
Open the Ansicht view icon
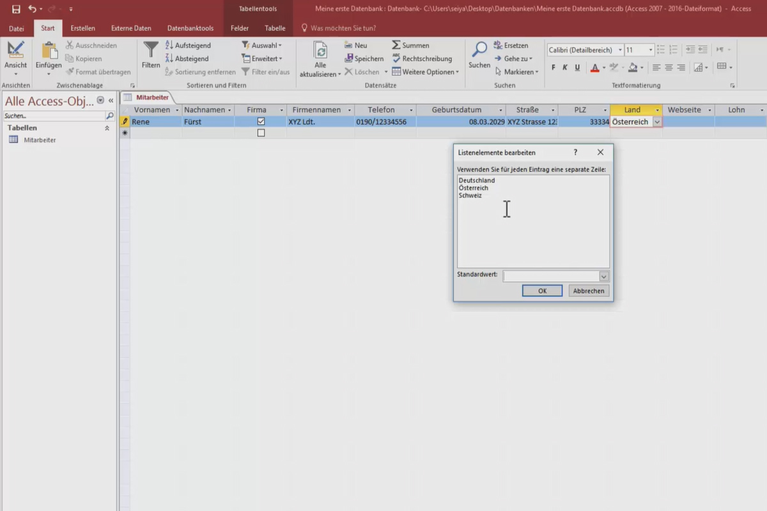[x=15, y=50]
